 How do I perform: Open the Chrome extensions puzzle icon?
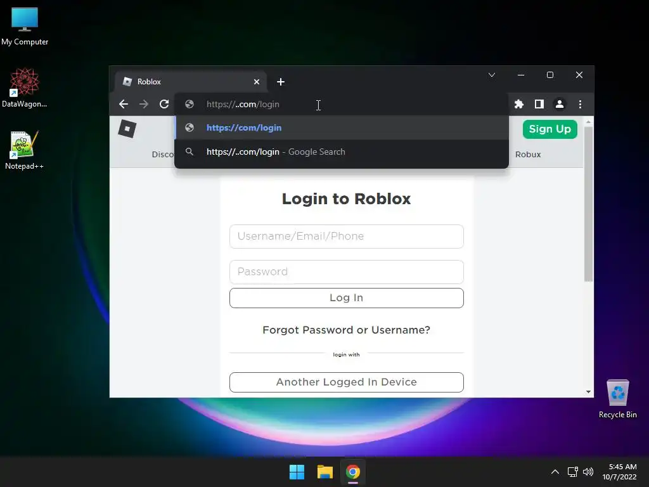pos(518,104)
